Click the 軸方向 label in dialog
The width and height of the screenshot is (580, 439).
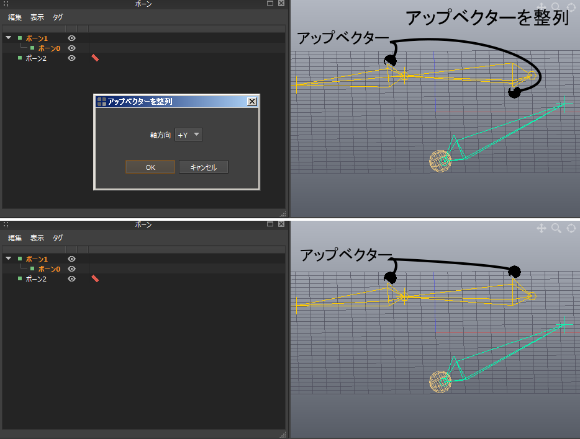(160, 135)
